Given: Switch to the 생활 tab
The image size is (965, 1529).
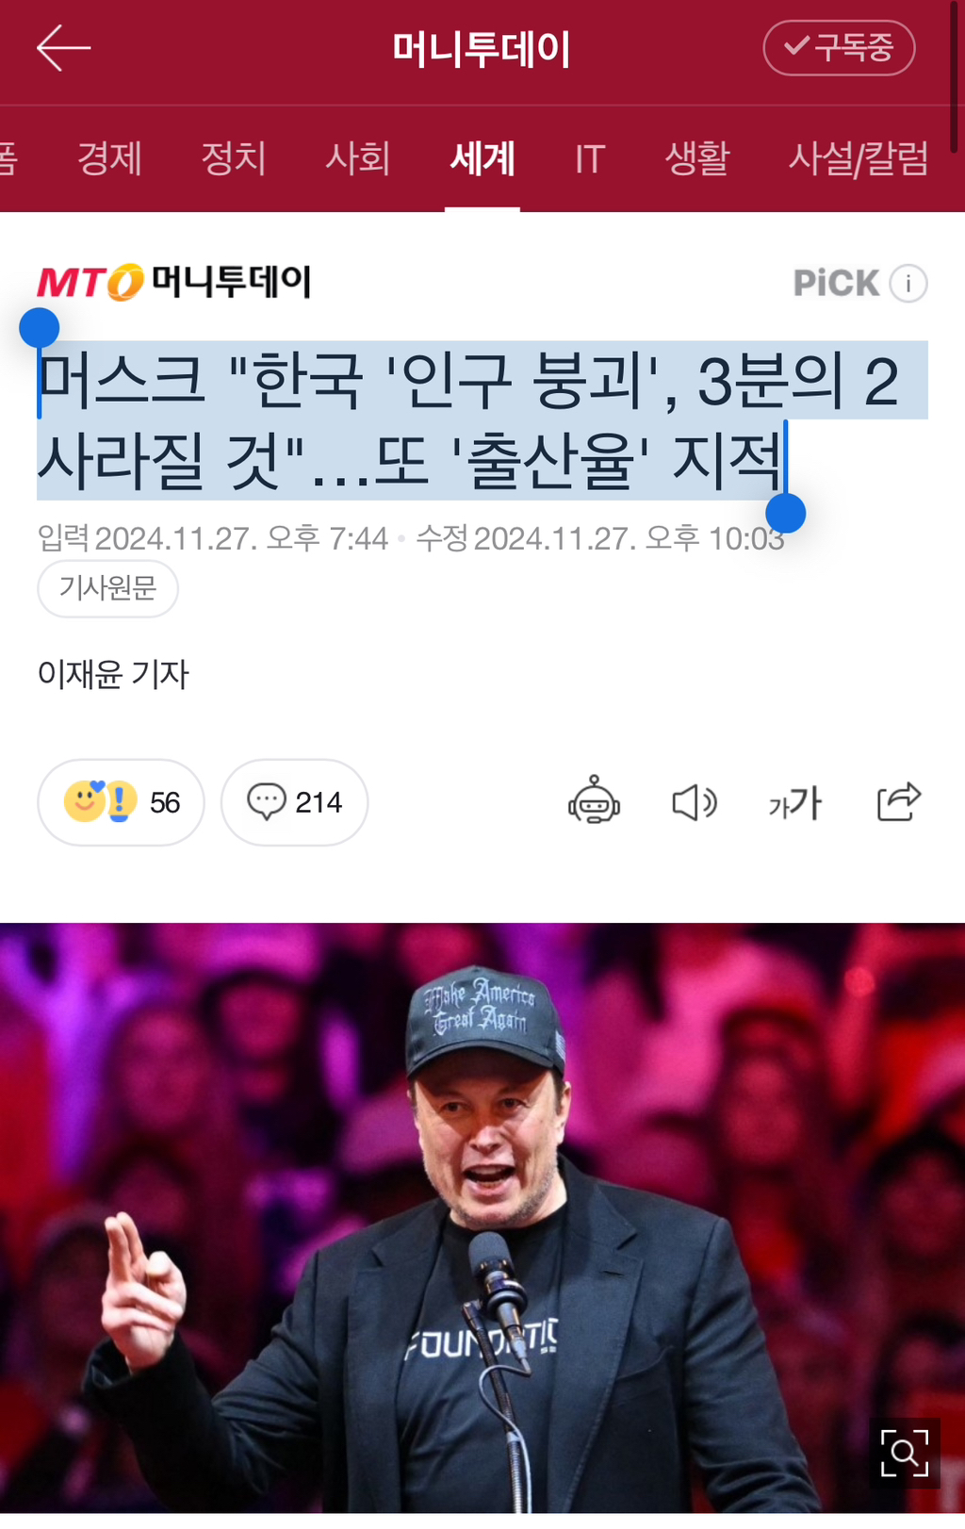Looking at the screenshot, I should [x=697, y=157].
